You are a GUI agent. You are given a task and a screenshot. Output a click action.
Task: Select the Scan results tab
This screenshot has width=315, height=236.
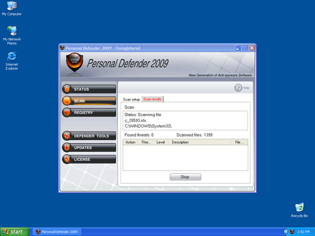coord(152,99)
